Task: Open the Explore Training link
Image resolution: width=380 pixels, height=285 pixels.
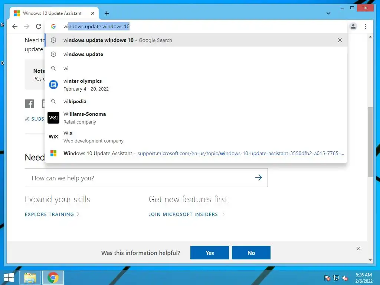Action: (52, 214)
